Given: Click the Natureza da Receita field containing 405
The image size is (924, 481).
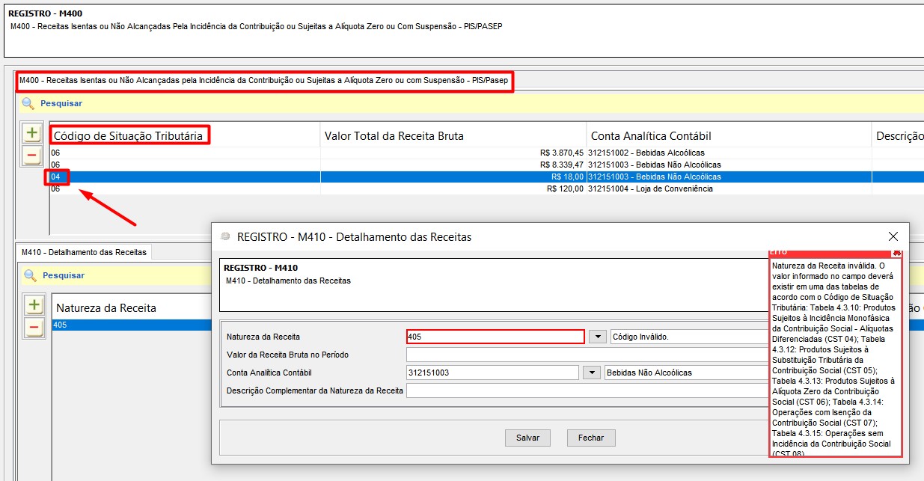Looking at the screenshot, I should pyautogui.click(x=495, y=337).
